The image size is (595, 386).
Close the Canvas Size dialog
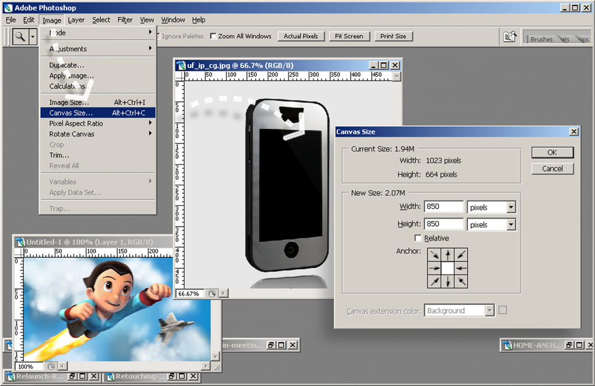pos(573,131)
